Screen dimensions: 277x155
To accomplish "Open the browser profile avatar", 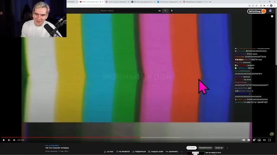I will 271,6.
